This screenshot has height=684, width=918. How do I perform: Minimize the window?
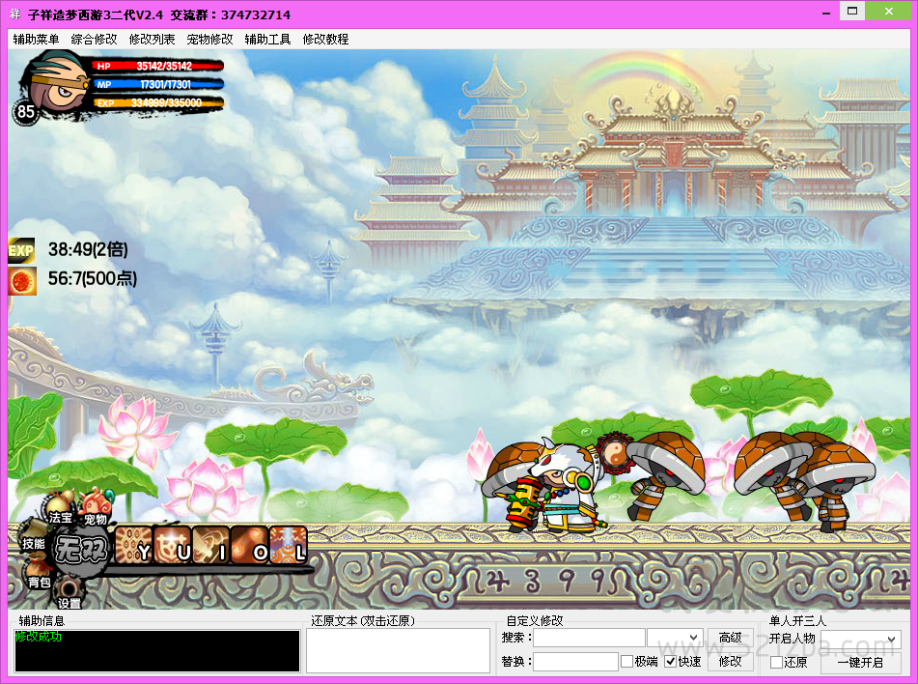tap(826, 13)
